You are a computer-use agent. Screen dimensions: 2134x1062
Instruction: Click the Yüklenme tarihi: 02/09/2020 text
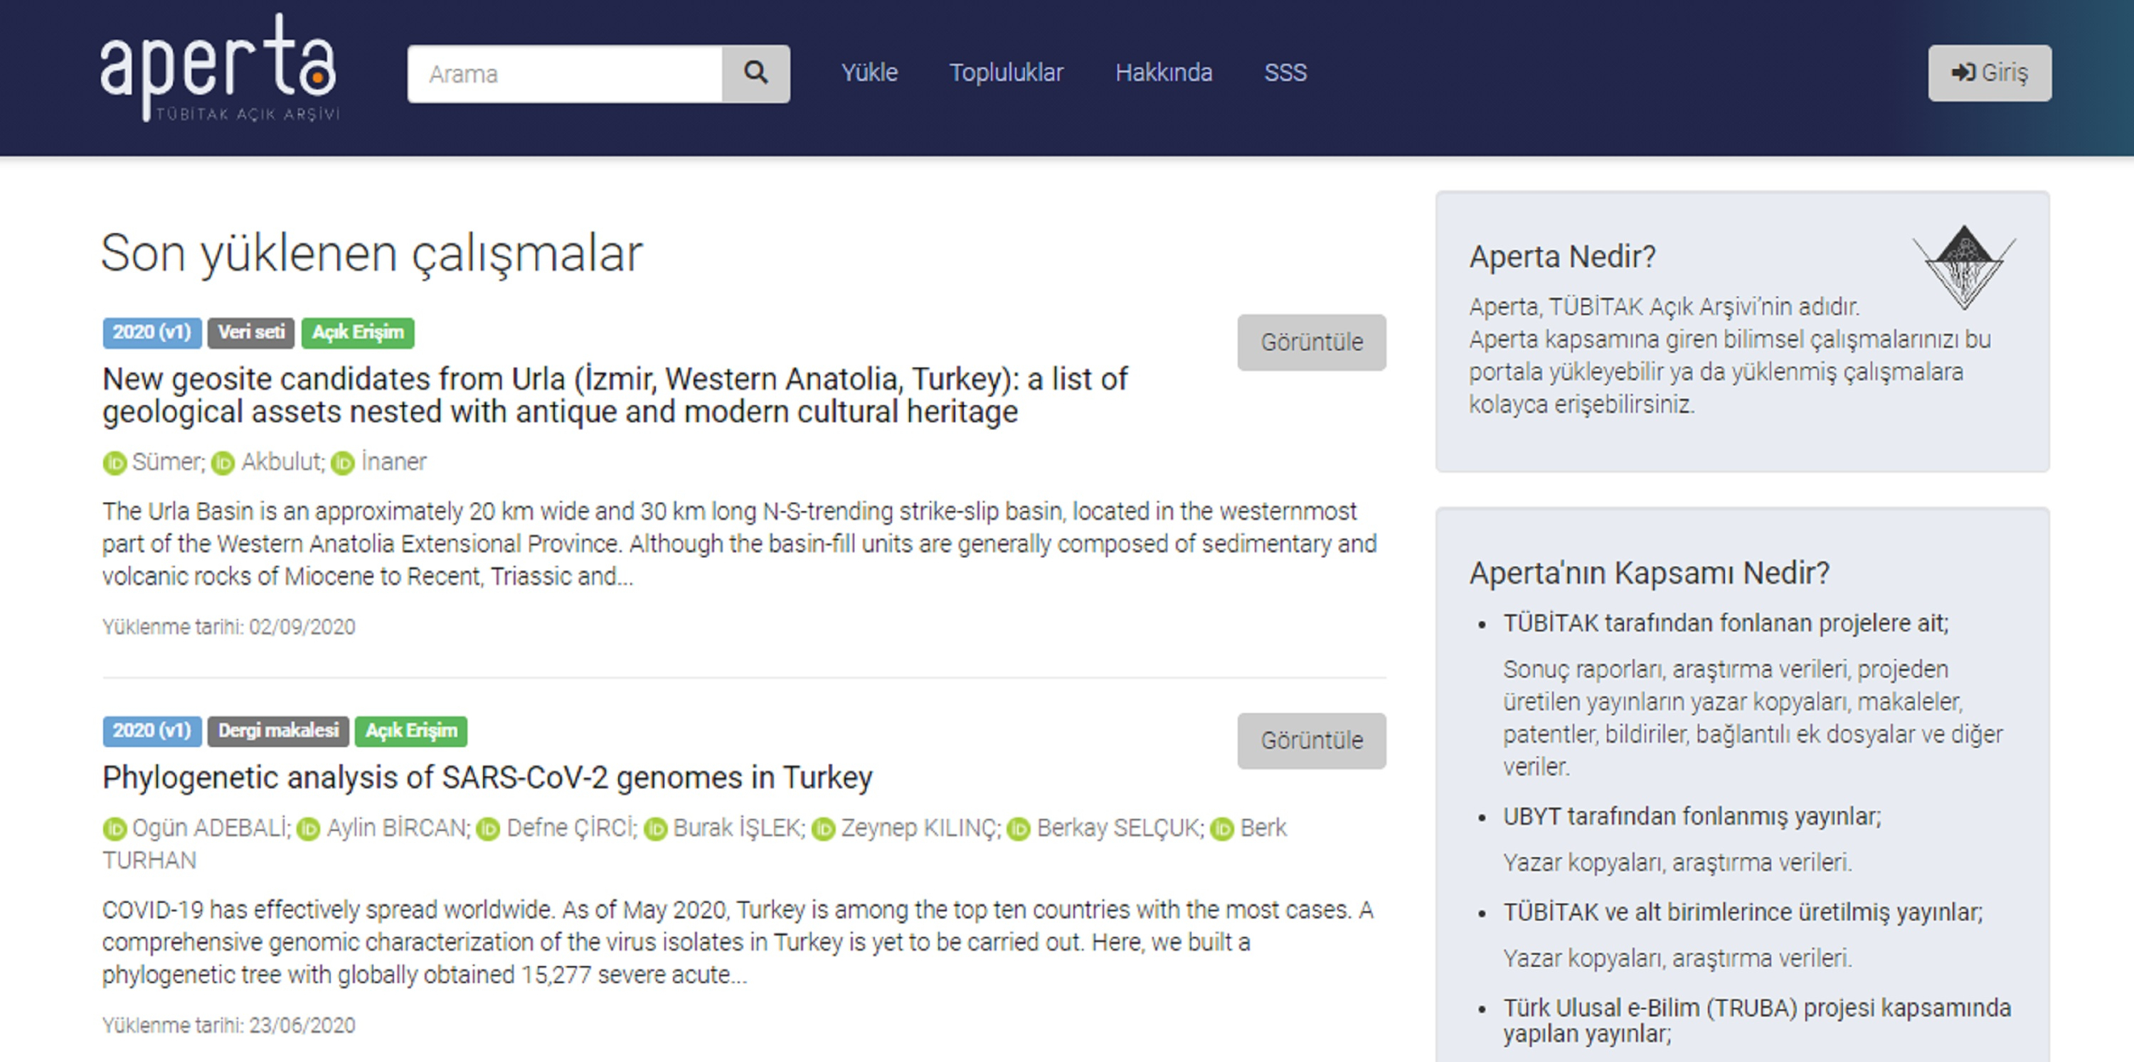tap(228, 626)
